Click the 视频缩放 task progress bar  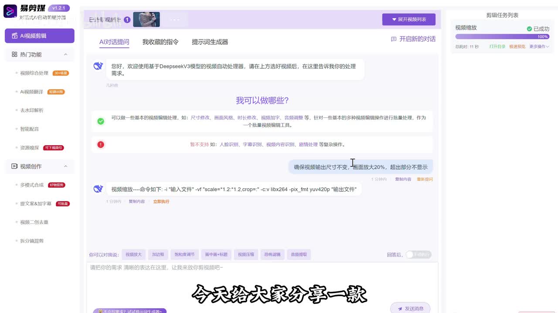point(502,37)
